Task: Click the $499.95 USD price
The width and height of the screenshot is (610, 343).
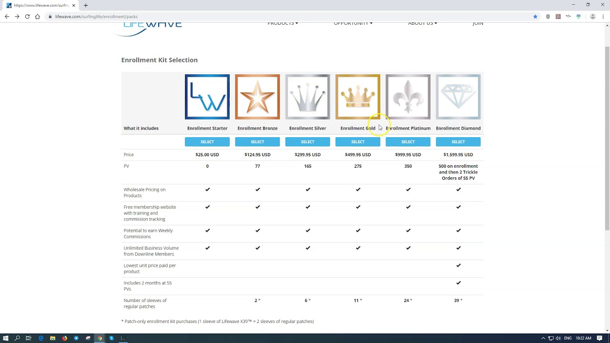Action: [358, 155]
